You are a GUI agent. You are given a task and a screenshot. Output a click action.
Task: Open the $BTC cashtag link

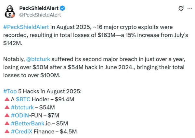pyautogui.click(x=23, y=99)
